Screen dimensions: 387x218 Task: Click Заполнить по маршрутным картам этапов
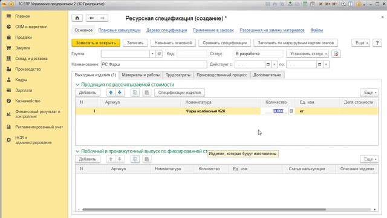tap(296, 43)
